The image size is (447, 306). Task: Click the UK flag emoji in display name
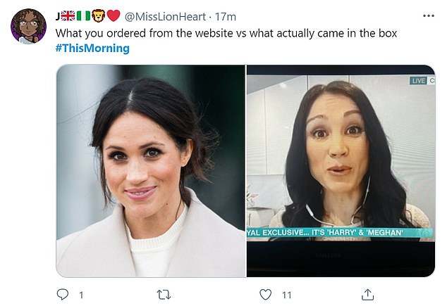click(x=69, y=16)
